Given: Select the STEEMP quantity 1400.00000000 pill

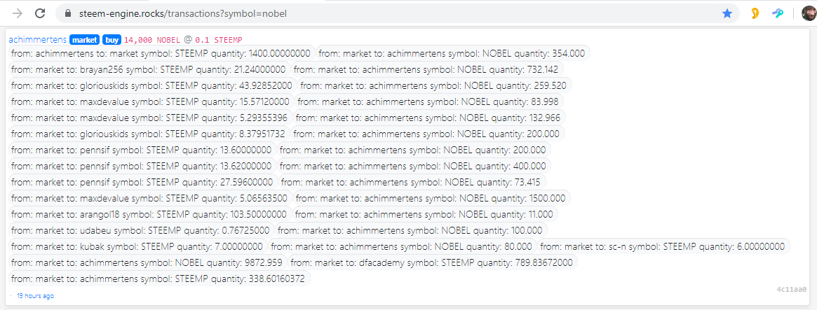Looking at the screenshot, I should (x=161, y=53).
